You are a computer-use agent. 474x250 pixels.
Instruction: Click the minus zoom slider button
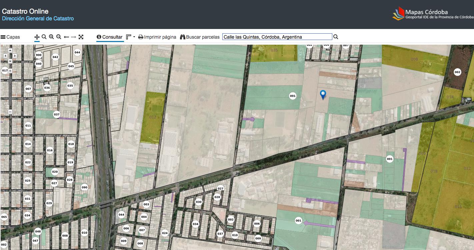coord(10,112)
